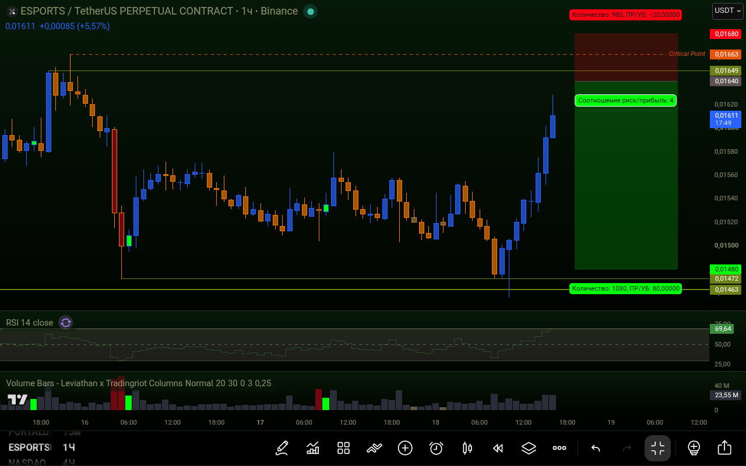Redo with the greyed forward arrow
746x466 pixels.
click(627, 448)
